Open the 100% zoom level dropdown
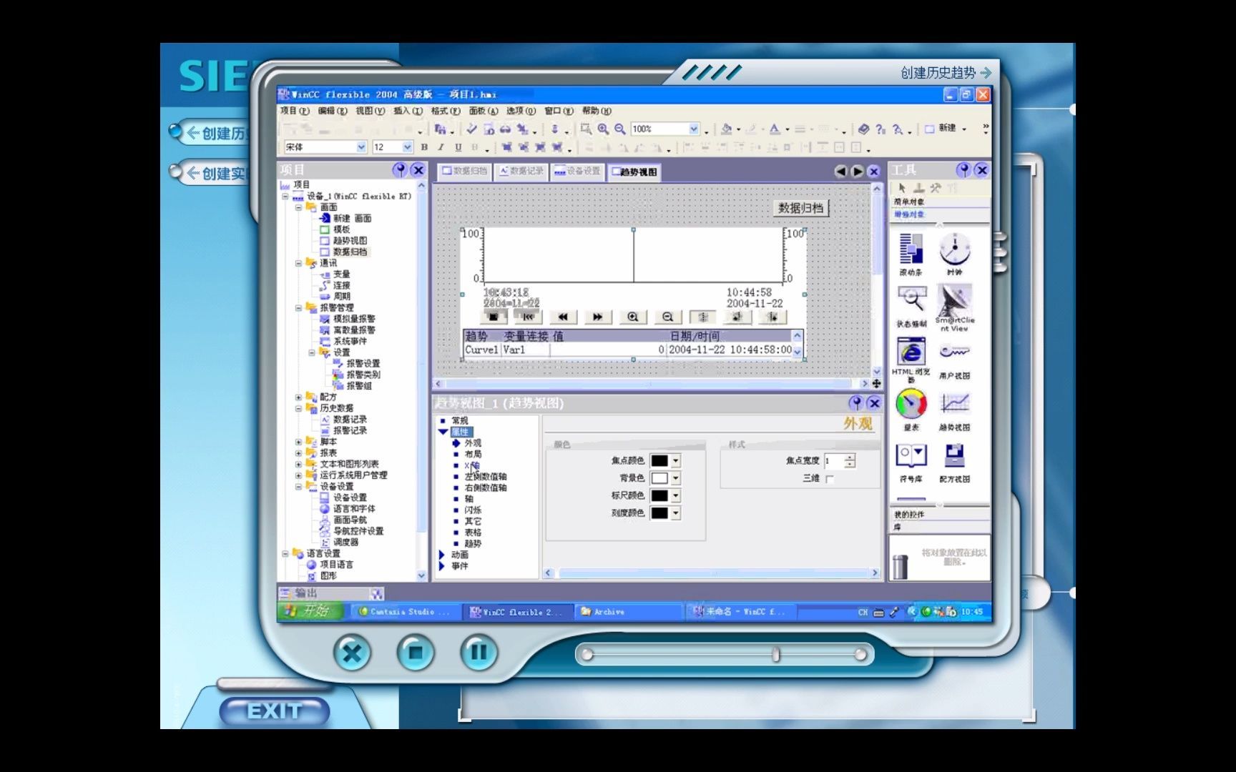Image resolution: width=1236 pixels, height=772 pixels. click(x=693, y=129)
